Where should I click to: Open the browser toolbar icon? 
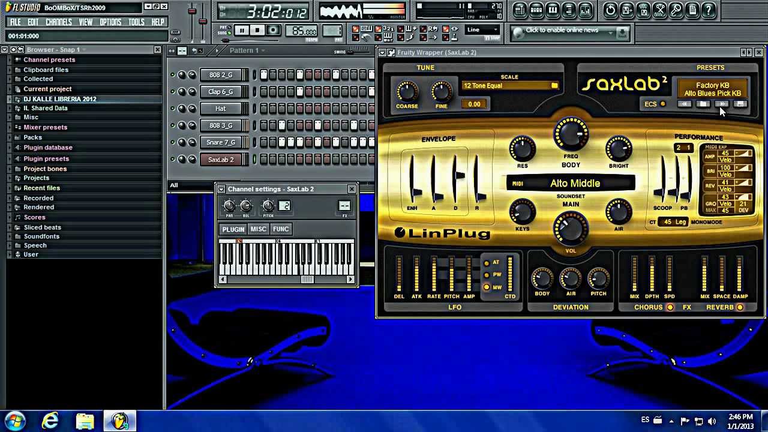point(569,10)
